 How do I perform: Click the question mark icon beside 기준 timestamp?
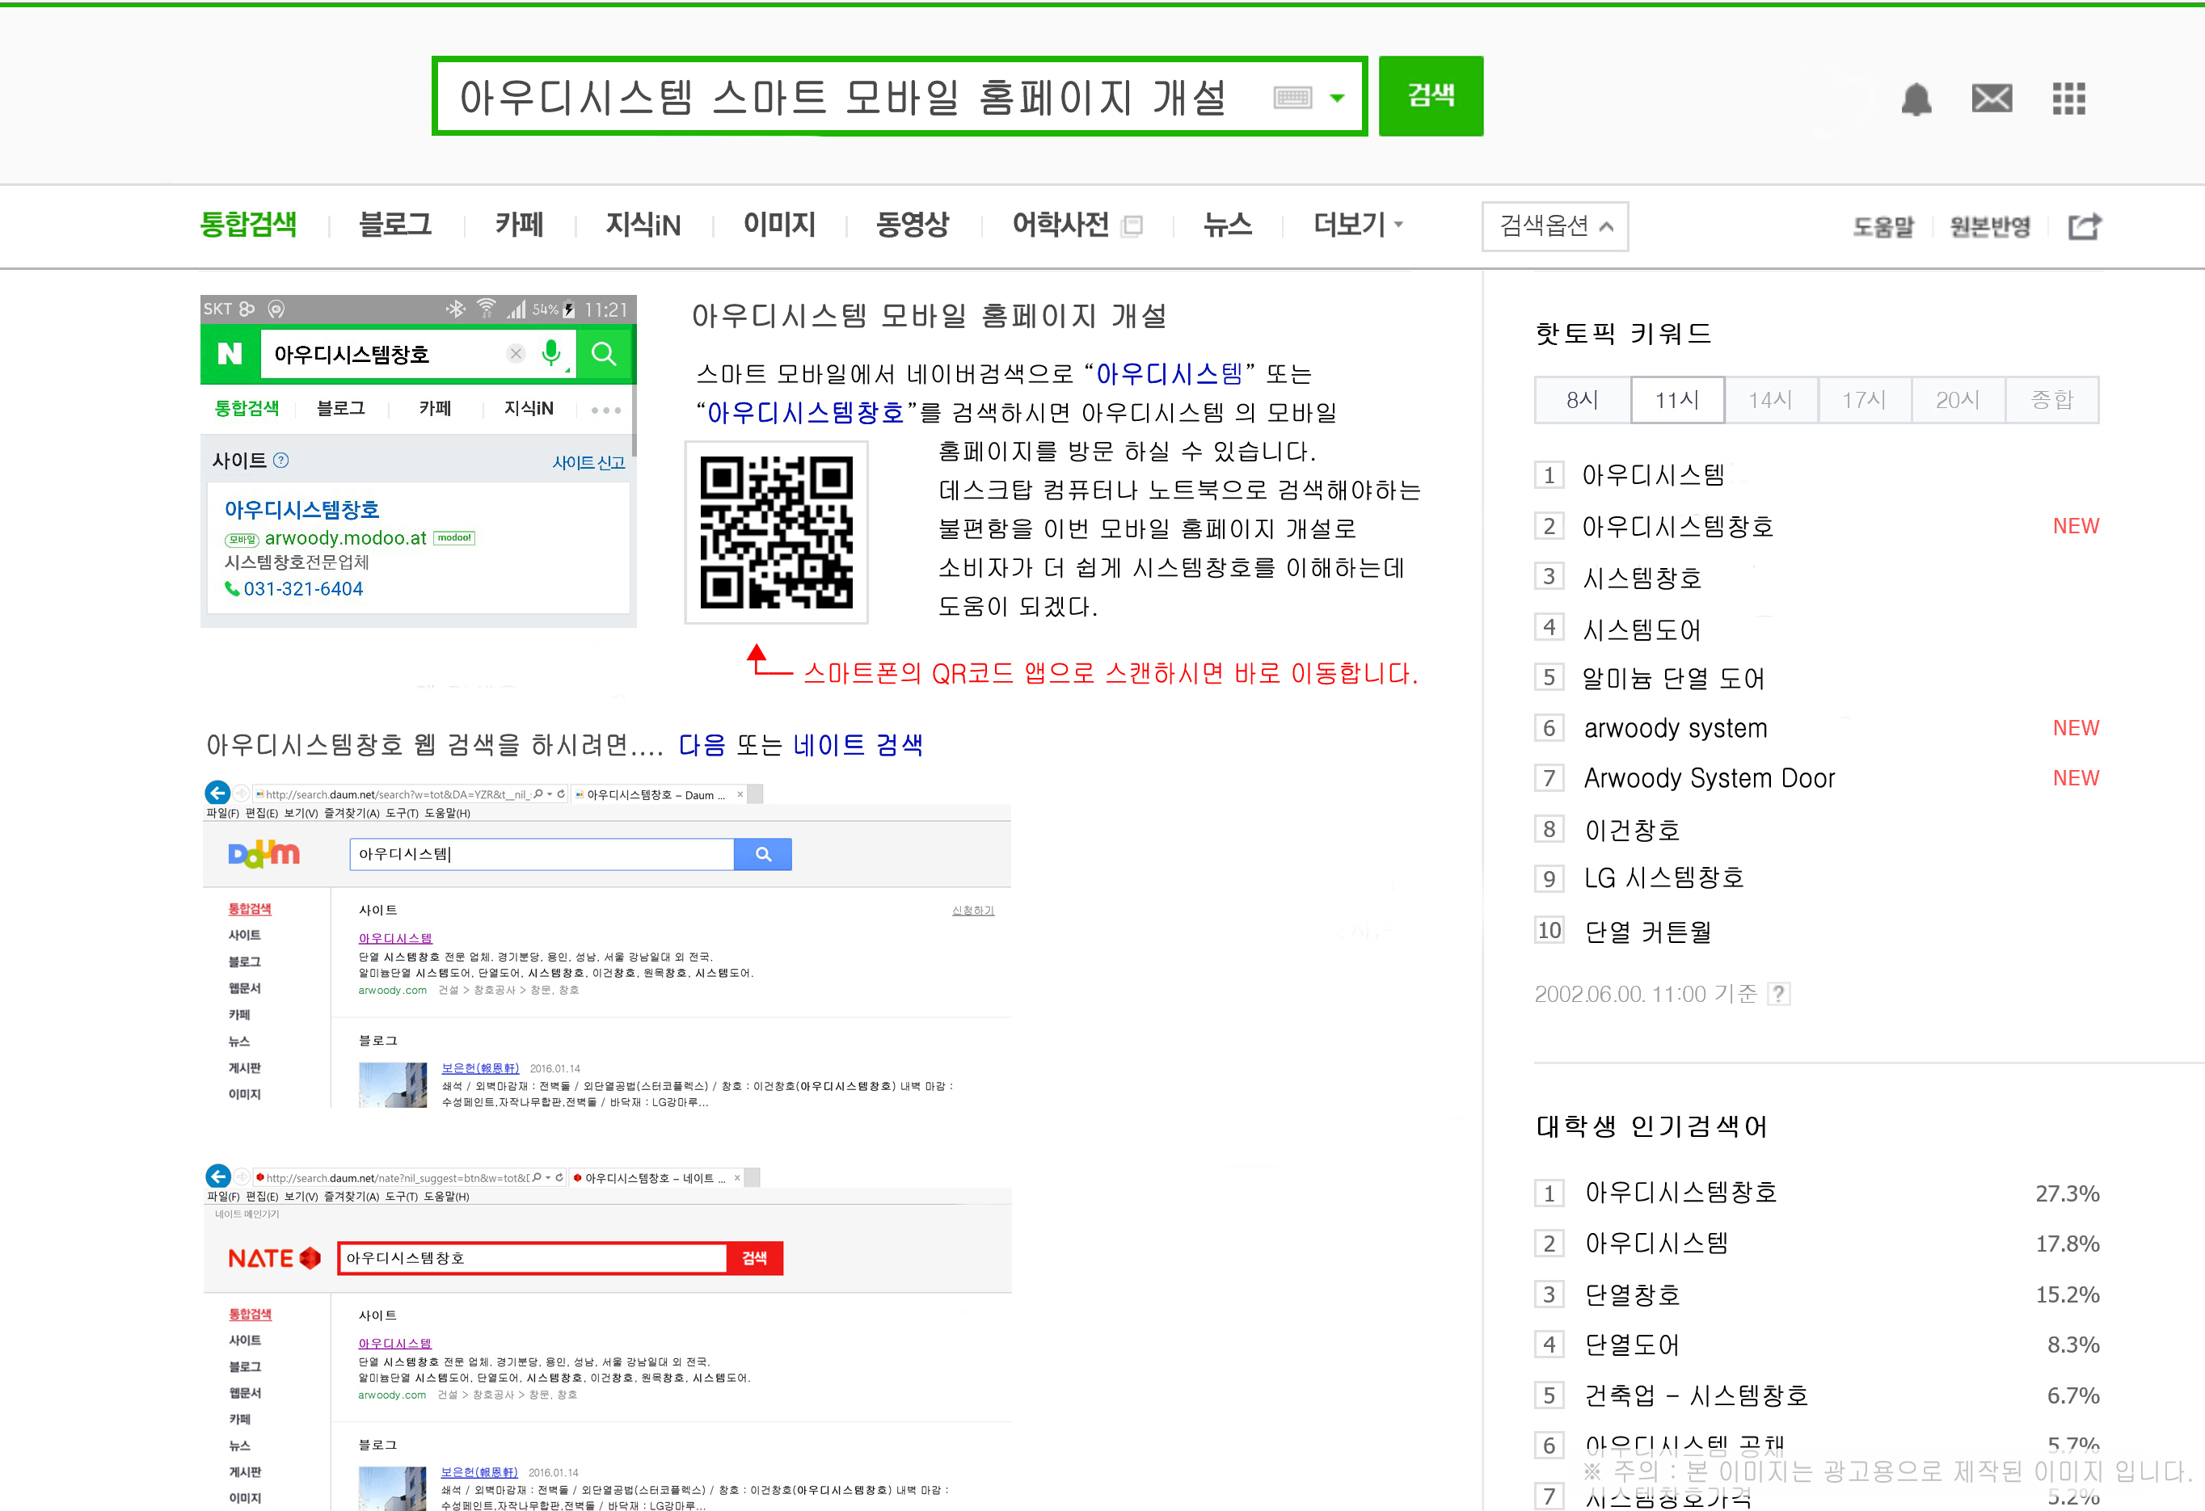pyautogui.click(x=1779, y=994)
